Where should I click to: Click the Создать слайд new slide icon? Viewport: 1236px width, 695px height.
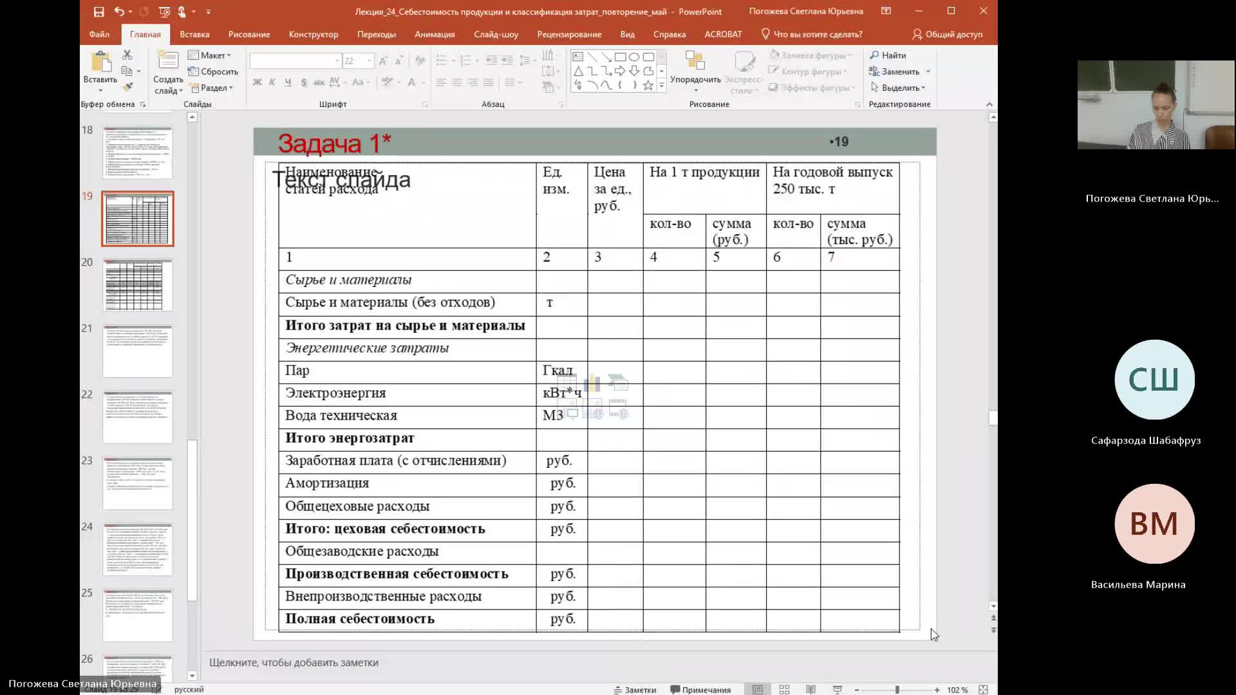167,60
